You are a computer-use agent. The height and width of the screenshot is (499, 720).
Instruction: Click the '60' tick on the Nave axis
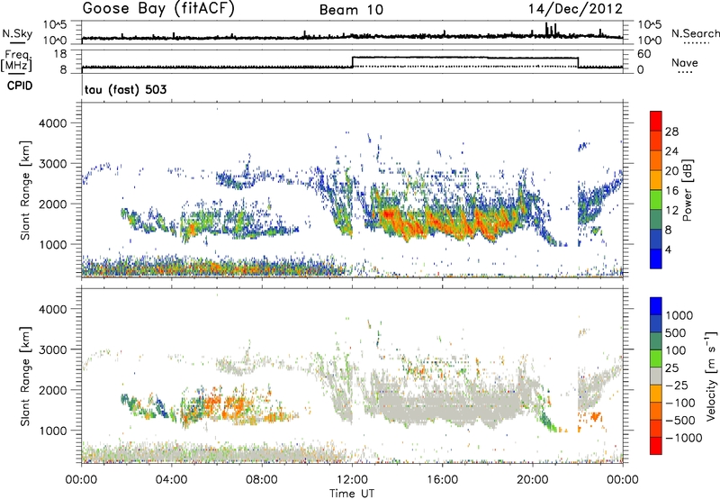click(643, 54)
